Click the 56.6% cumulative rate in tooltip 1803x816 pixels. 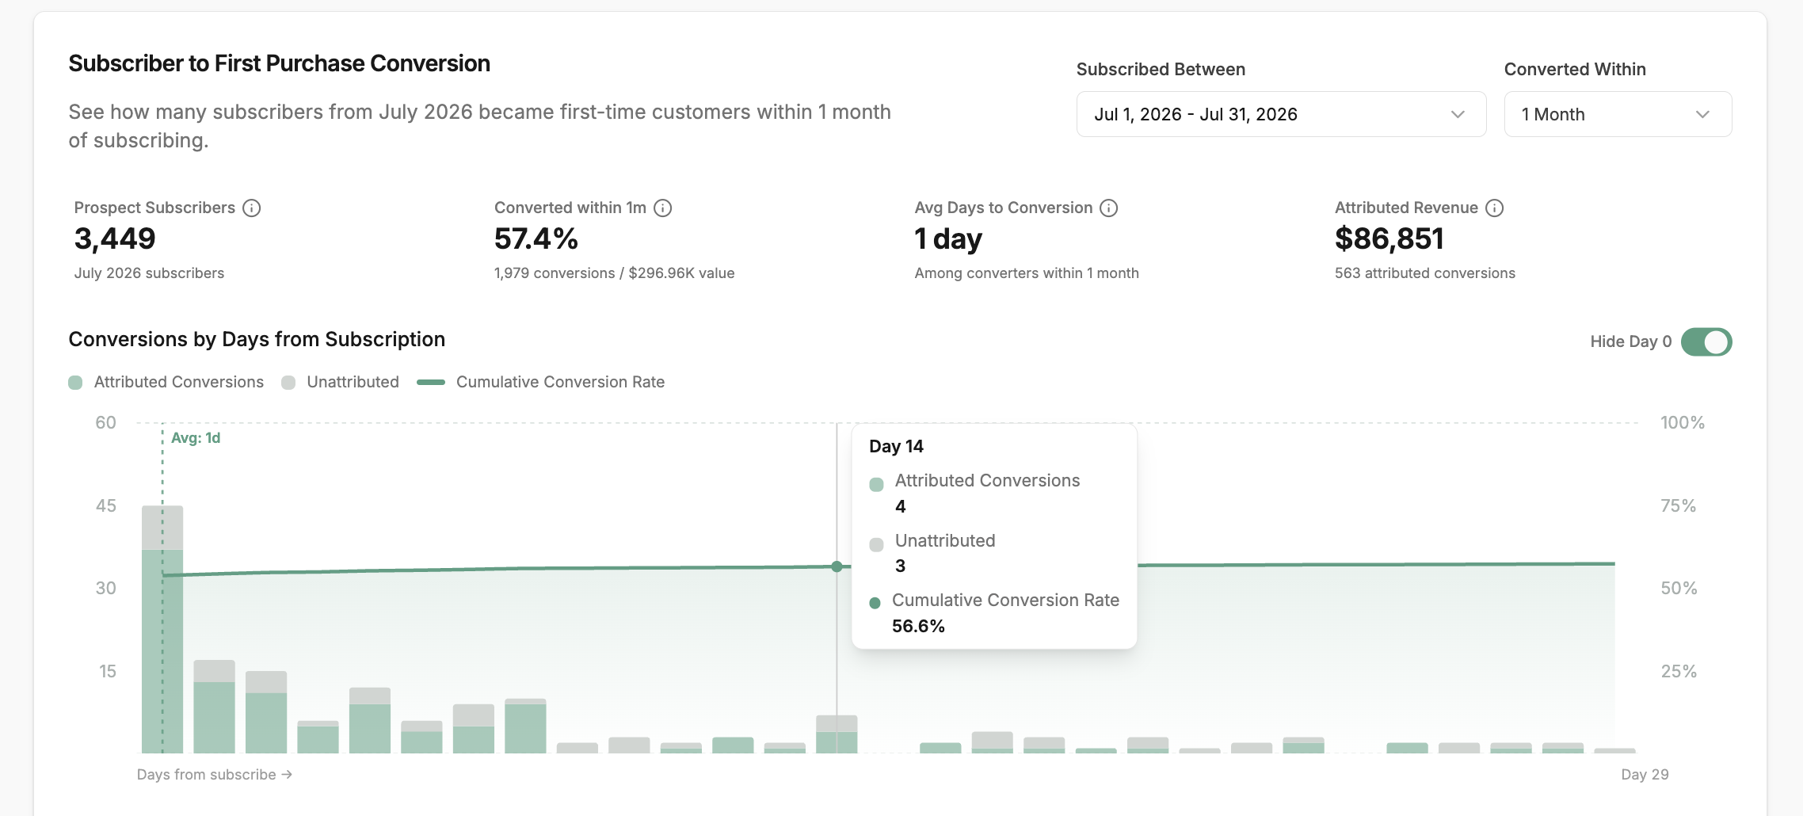point(918,626)
